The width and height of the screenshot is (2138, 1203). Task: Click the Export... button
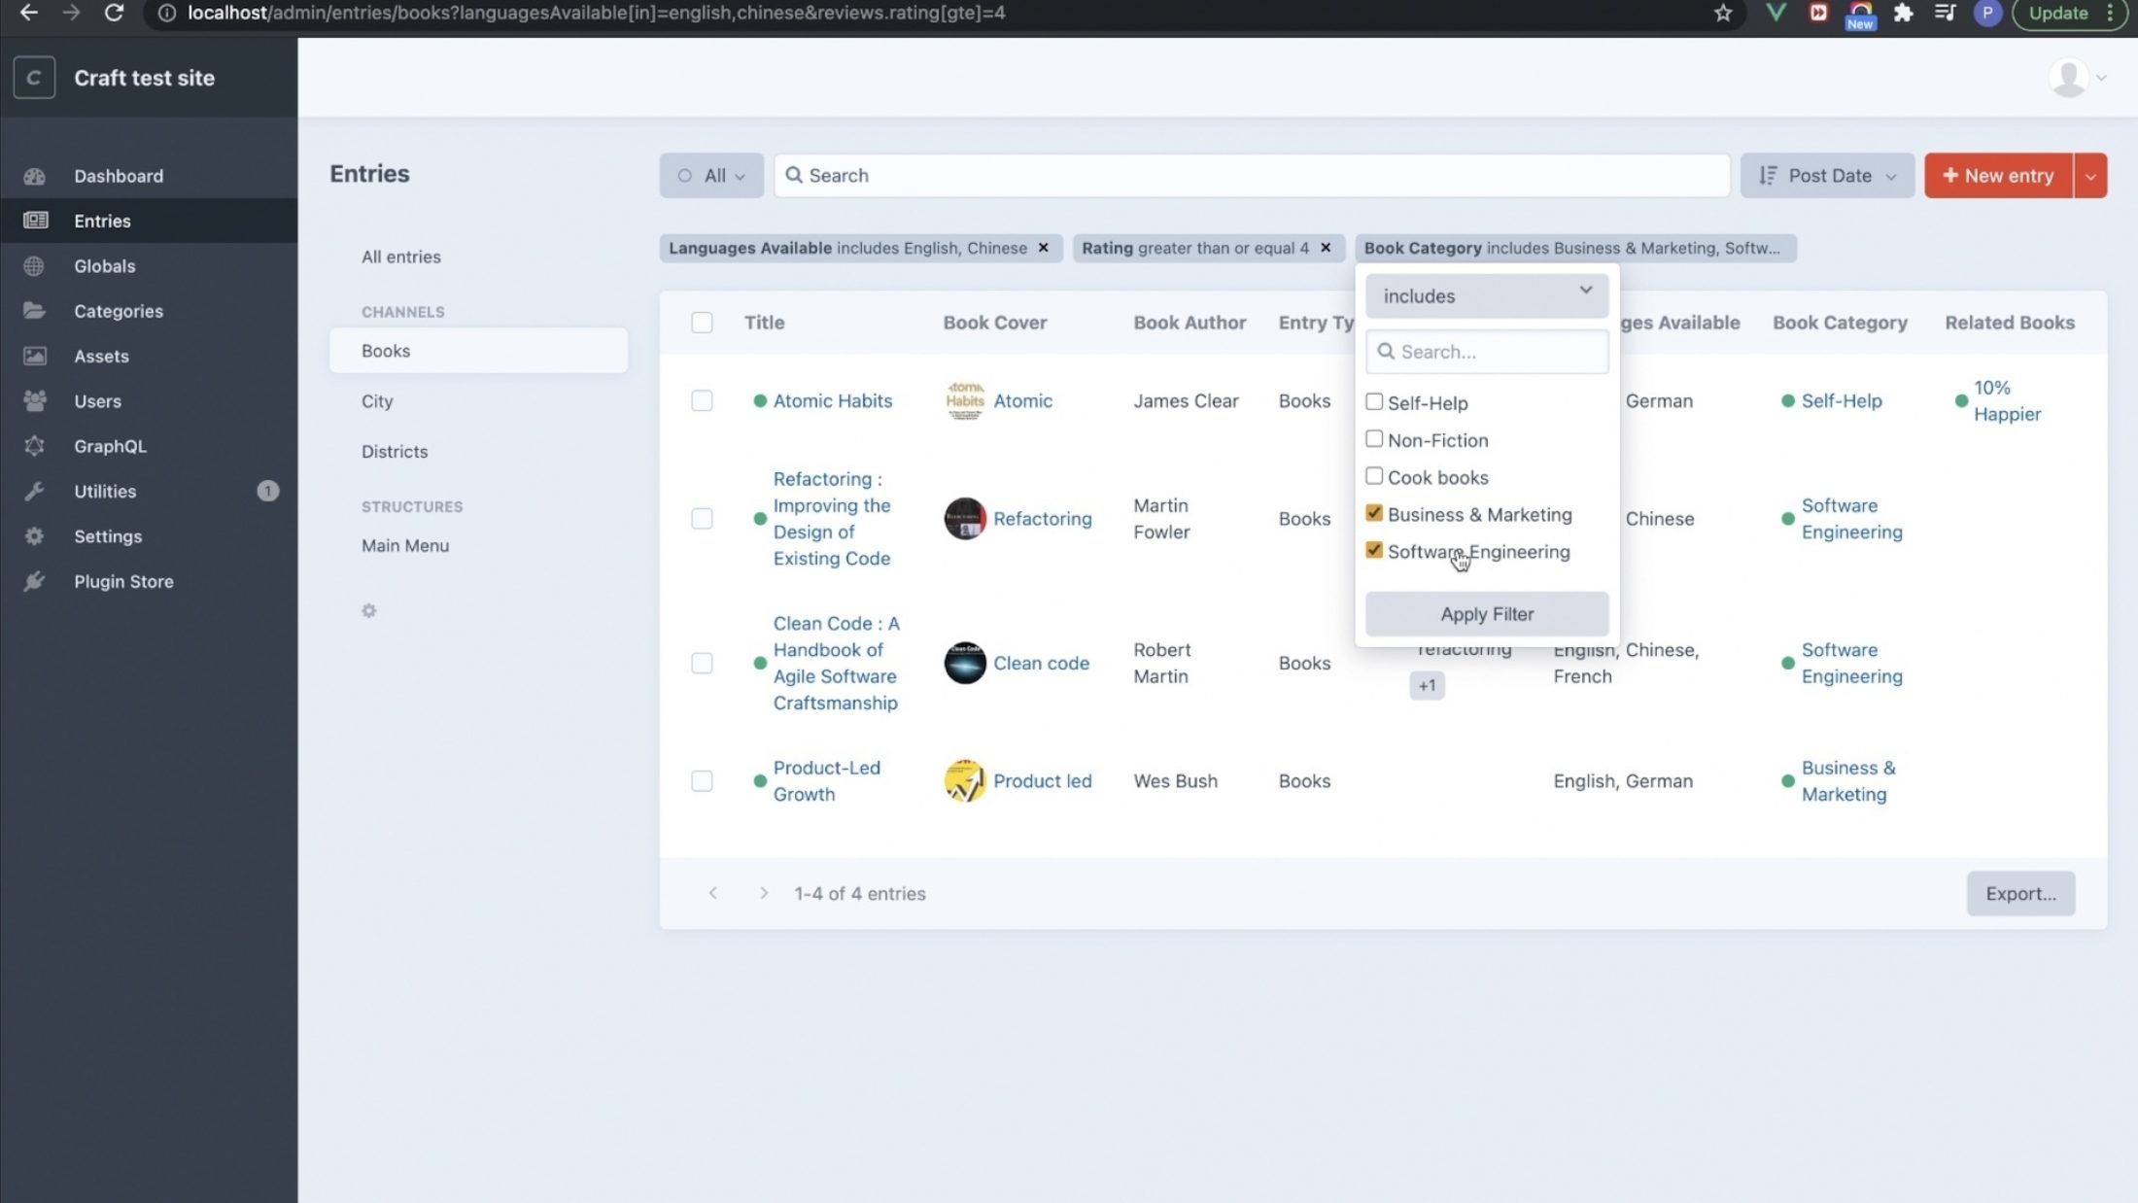(2020, 893)
